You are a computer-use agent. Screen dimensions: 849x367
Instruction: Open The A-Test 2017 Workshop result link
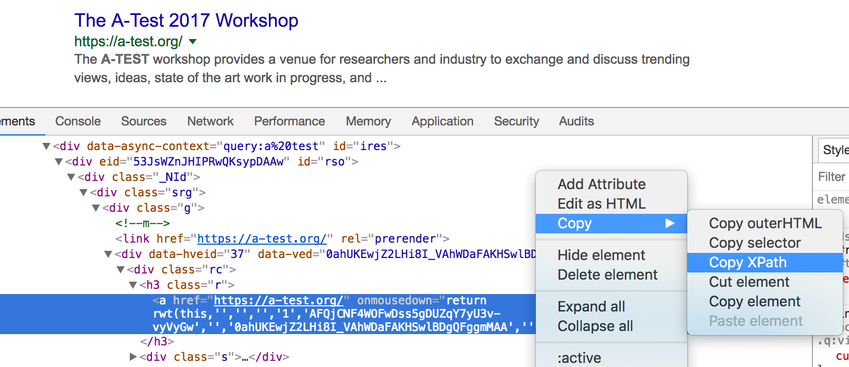pos(186,21)
